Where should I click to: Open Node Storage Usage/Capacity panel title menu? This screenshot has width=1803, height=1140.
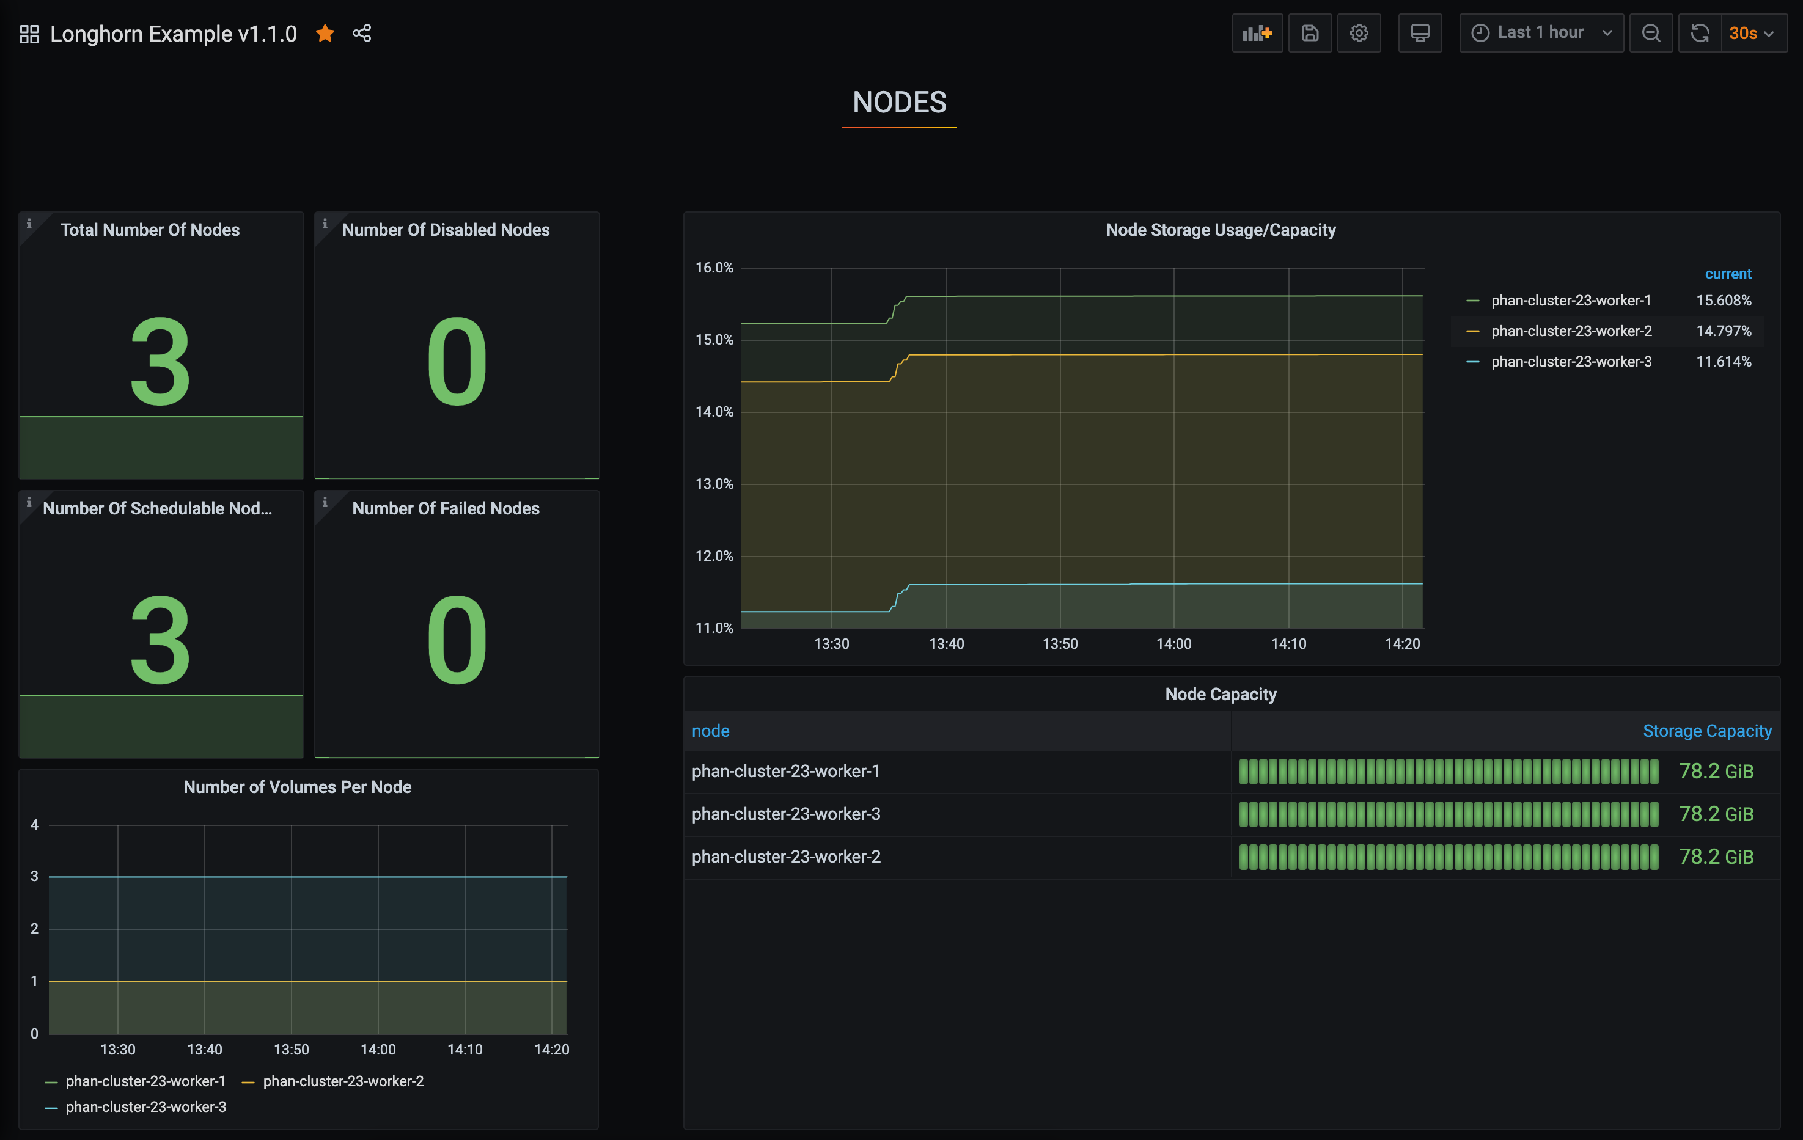point(1220,230)
